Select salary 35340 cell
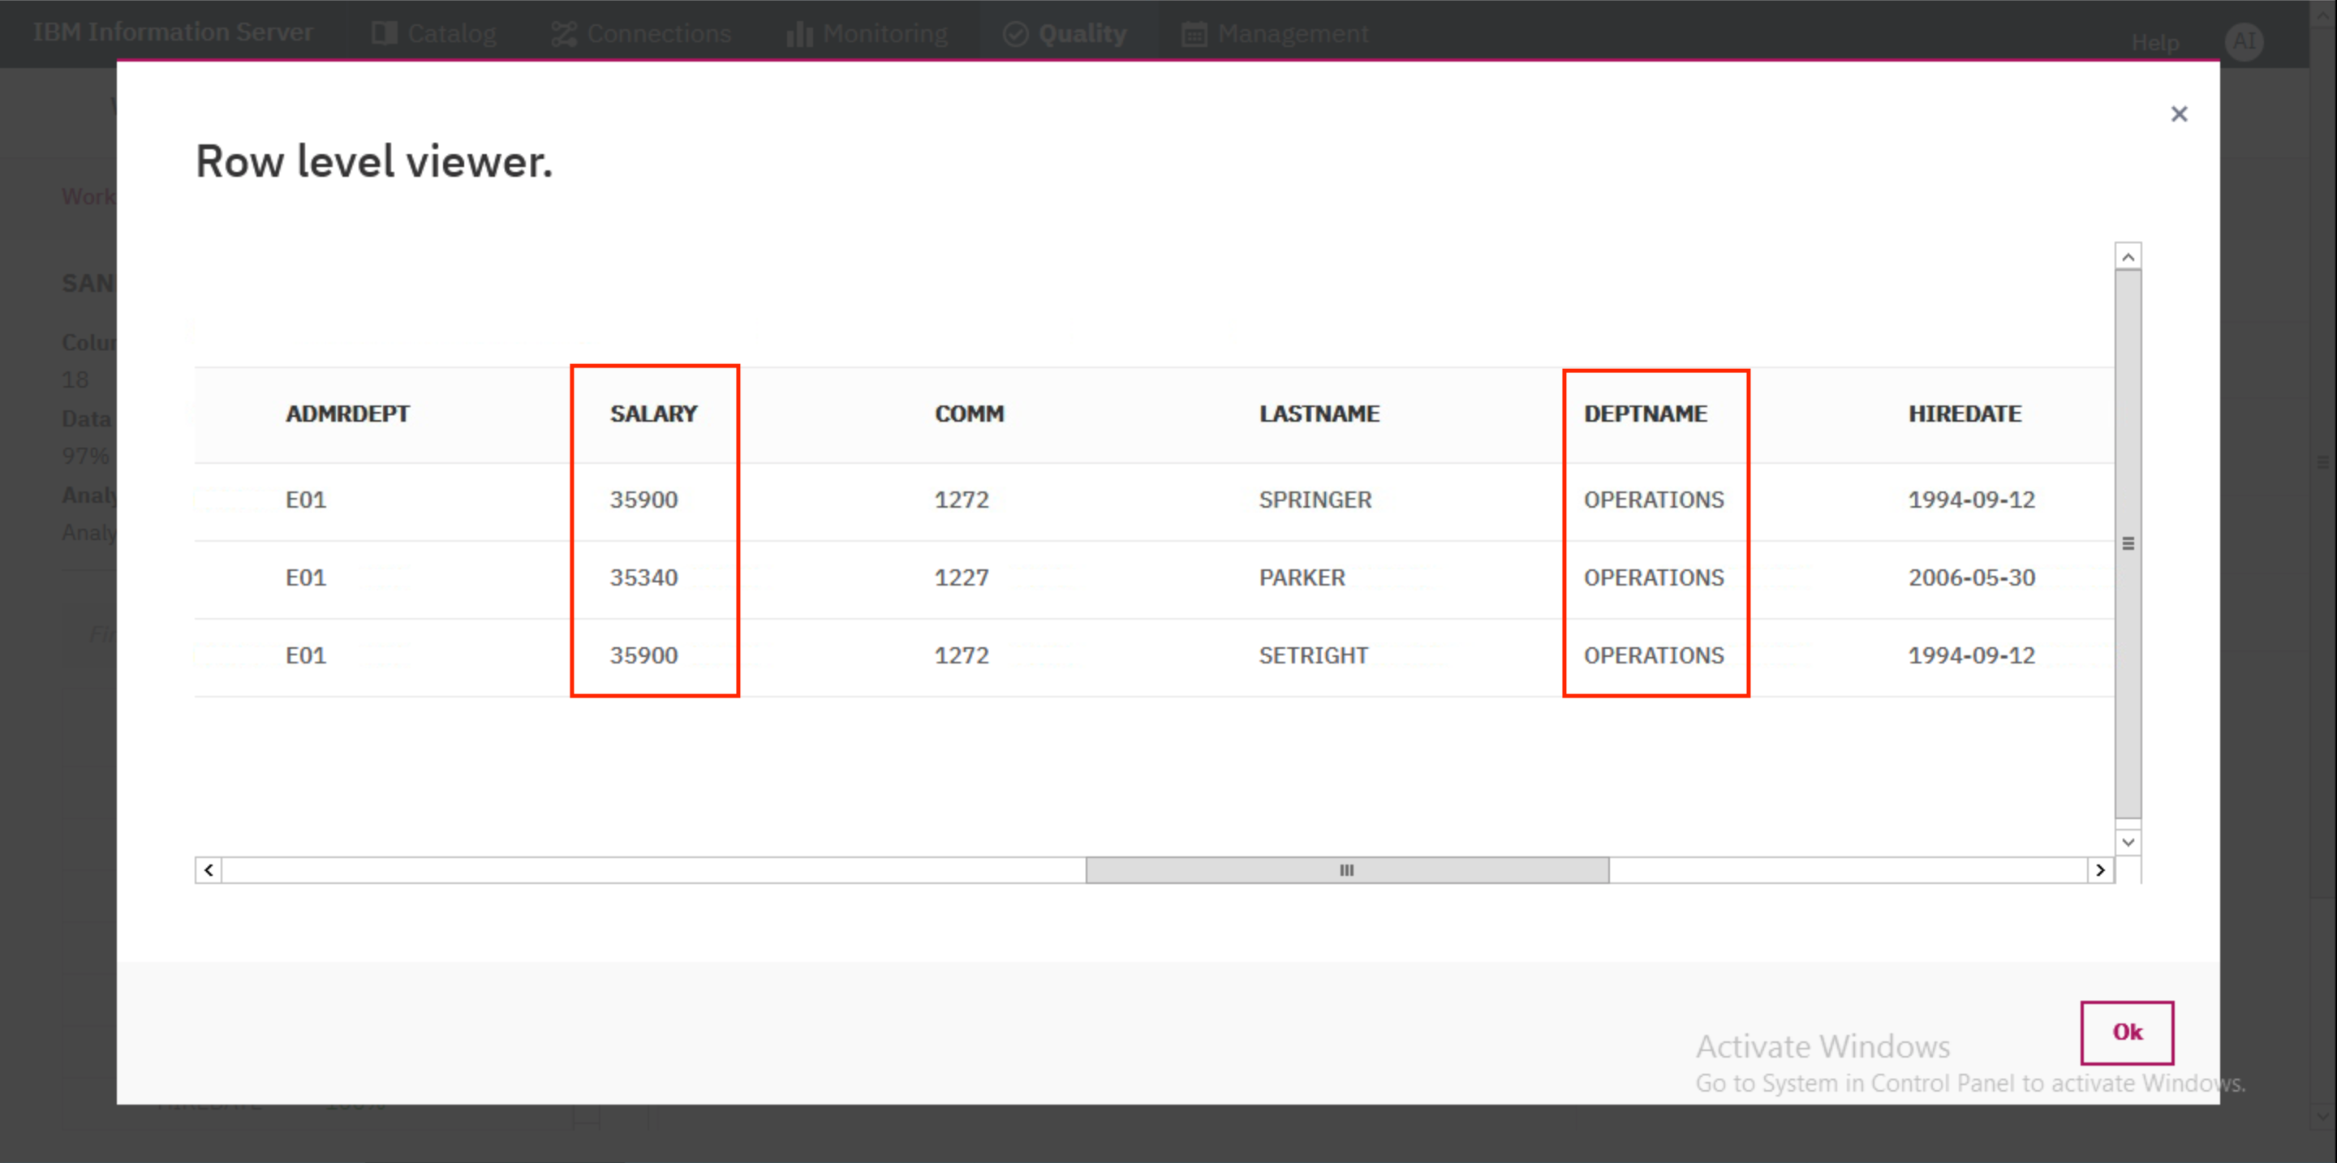Viewport: 2337px width, 1163px height. click(643, 578)
